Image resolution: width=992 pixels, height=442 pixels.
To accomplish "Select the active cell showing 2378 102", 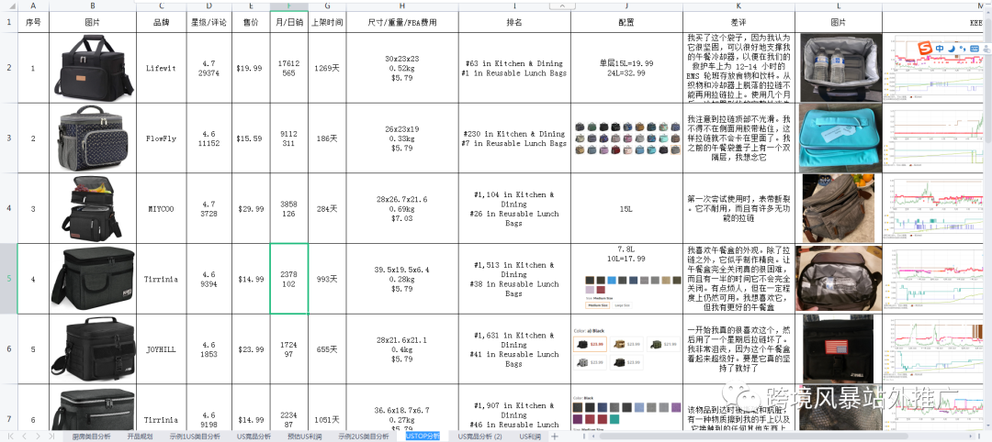I will pyautogui.click(x=289, y=279).
